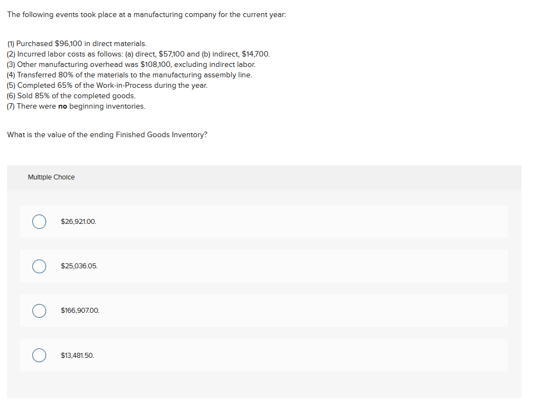
Task: Click the $25,036.05 answer text
Action: pos(79,266)
